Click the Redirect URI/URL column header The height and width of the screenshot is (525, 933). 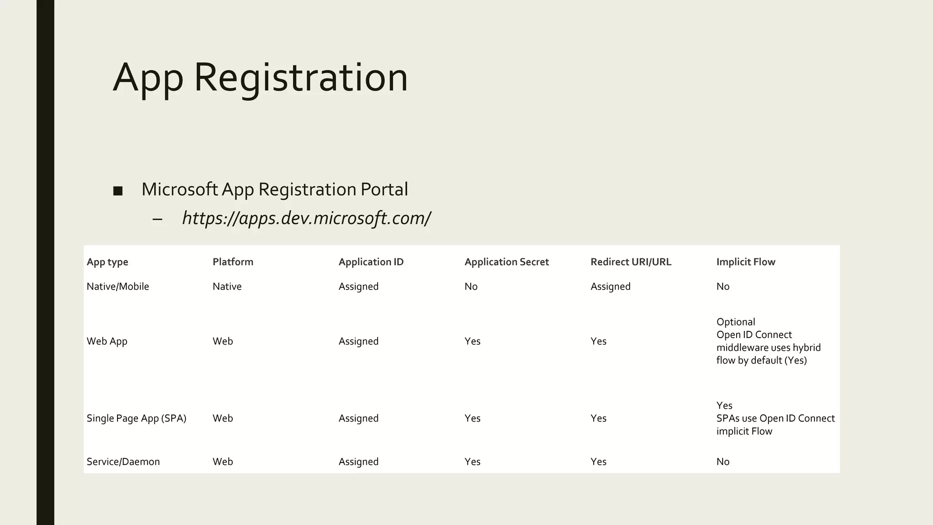pos(631,262)
